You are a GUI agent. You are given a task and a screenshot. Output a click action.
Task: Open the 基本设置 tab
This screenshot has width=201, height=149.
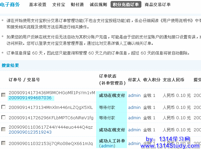(38, 5)
